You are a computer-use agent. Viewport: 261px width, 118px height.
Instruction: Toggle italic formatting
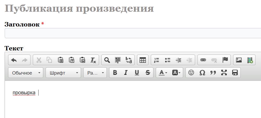pyautogui.click(x=126, y=73)
